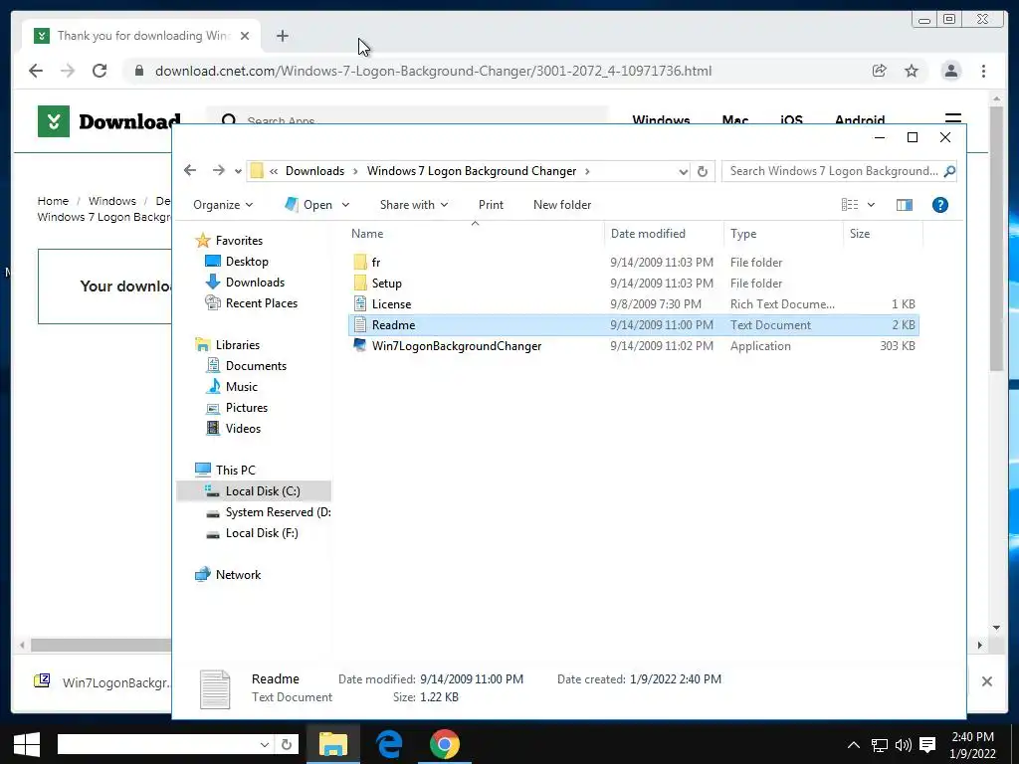Open the Share with menu

click(414, 205)
